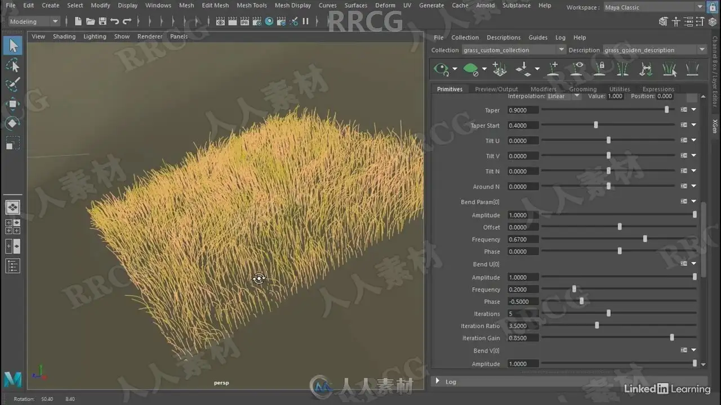This screenshot has height=405, width=721.
Task: Click the Save scene icon
Action: point(103,21)
